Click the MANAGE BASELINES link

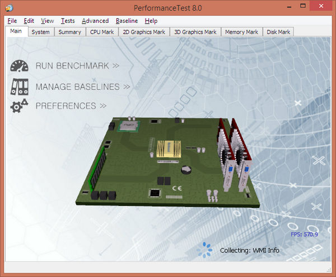coord(82,87)
